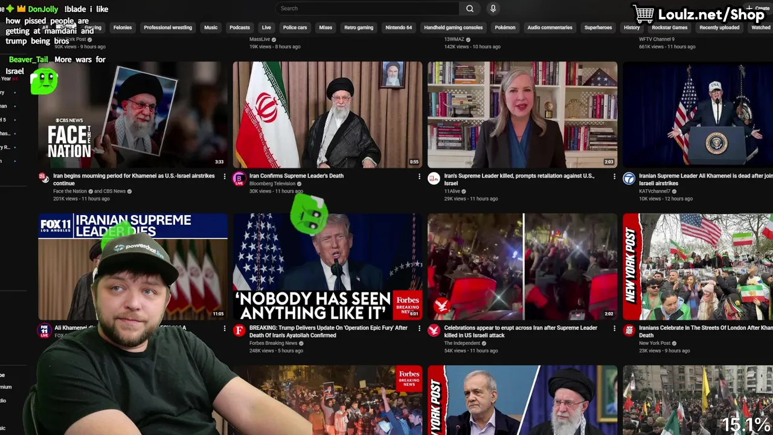Screen dimensions: 773x435
Task: Visit Bloomberg Television channel name link
Action: pyautogui.click(x=272, y=184)
